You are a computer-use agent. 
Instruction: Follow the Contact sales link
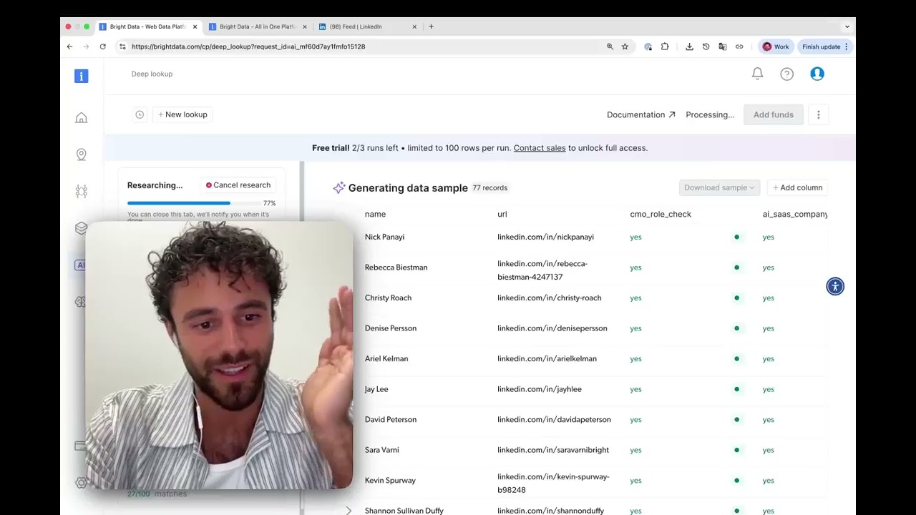coord(540,148)
